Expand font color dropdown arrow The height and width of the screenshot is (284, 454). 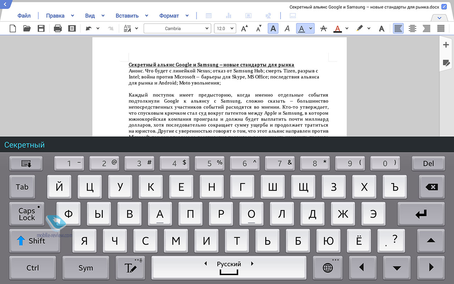347,28
